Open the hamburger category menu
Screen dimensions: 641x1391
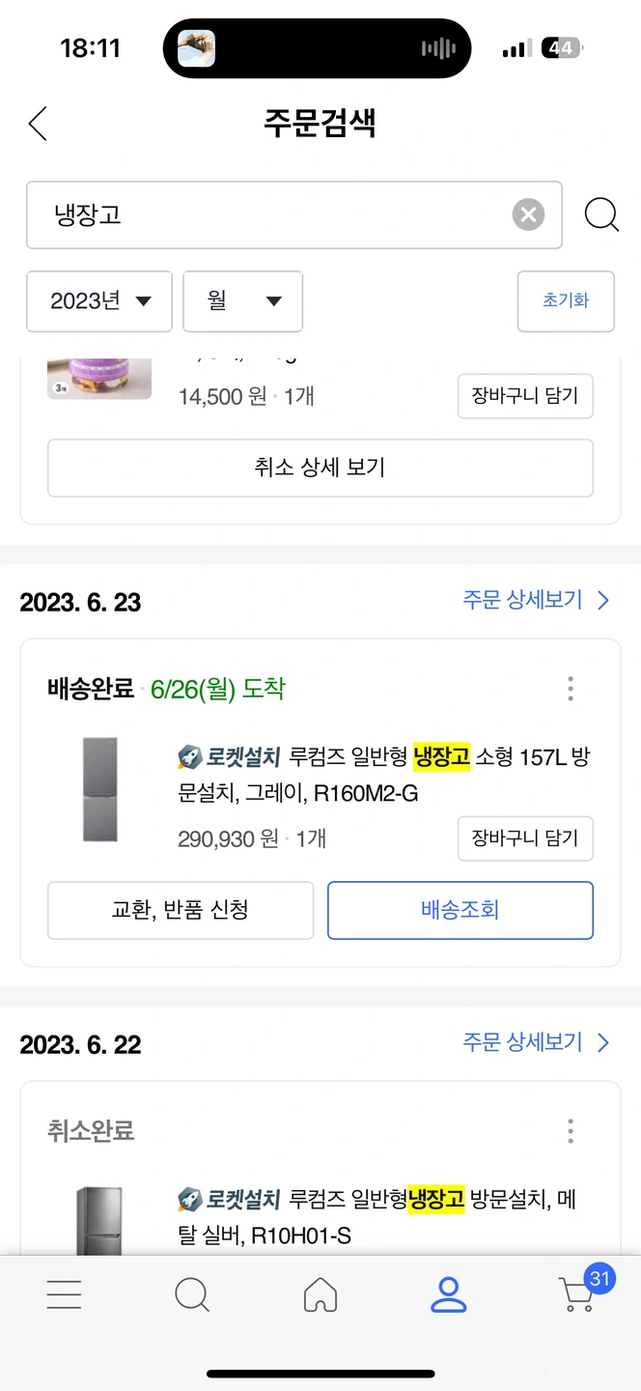click(64, 1294)
